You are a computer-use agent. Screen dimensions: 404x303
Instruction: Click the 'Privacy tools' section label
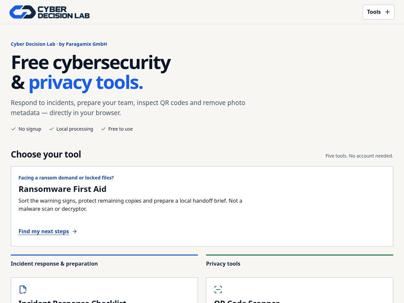pos(223,264)
